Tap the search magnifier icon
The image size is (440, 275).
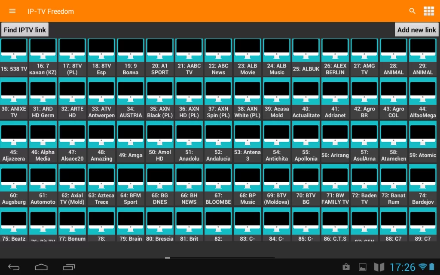point(412,11)
